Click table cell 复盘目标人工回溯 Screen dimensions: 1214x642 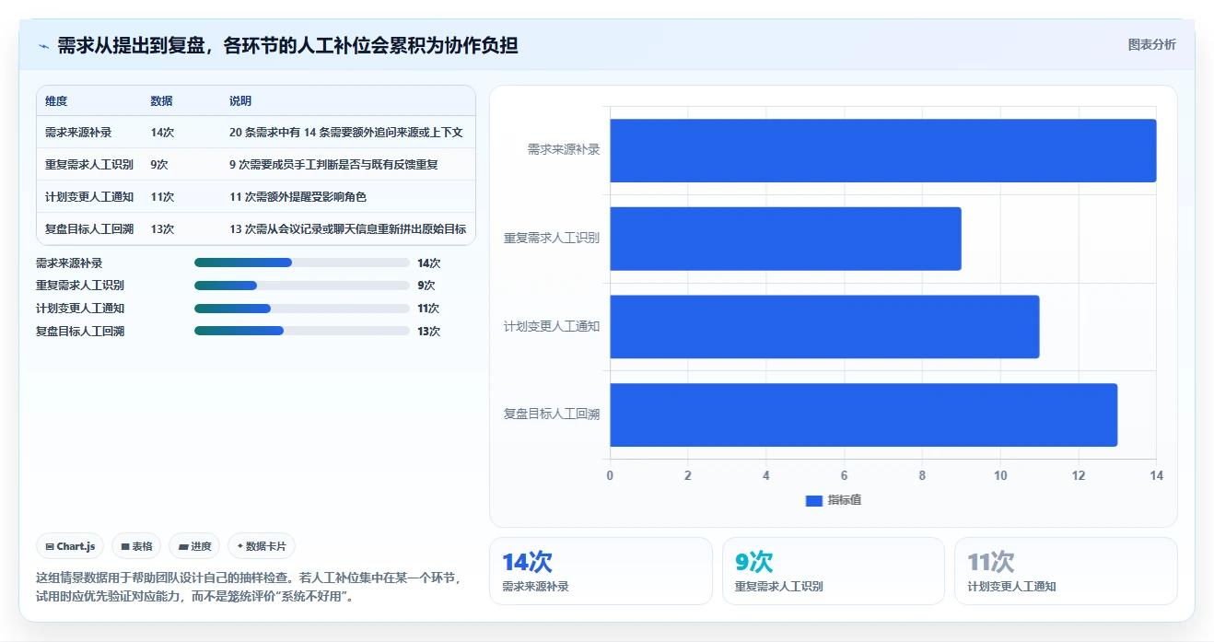click(89, 229)
